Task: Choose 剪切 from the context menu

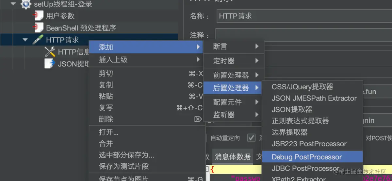Action: pos(146,74)
